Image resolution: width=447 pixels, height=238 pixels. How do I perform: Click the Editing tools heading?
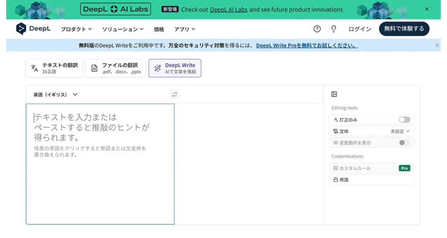click(x=344, y=108)
